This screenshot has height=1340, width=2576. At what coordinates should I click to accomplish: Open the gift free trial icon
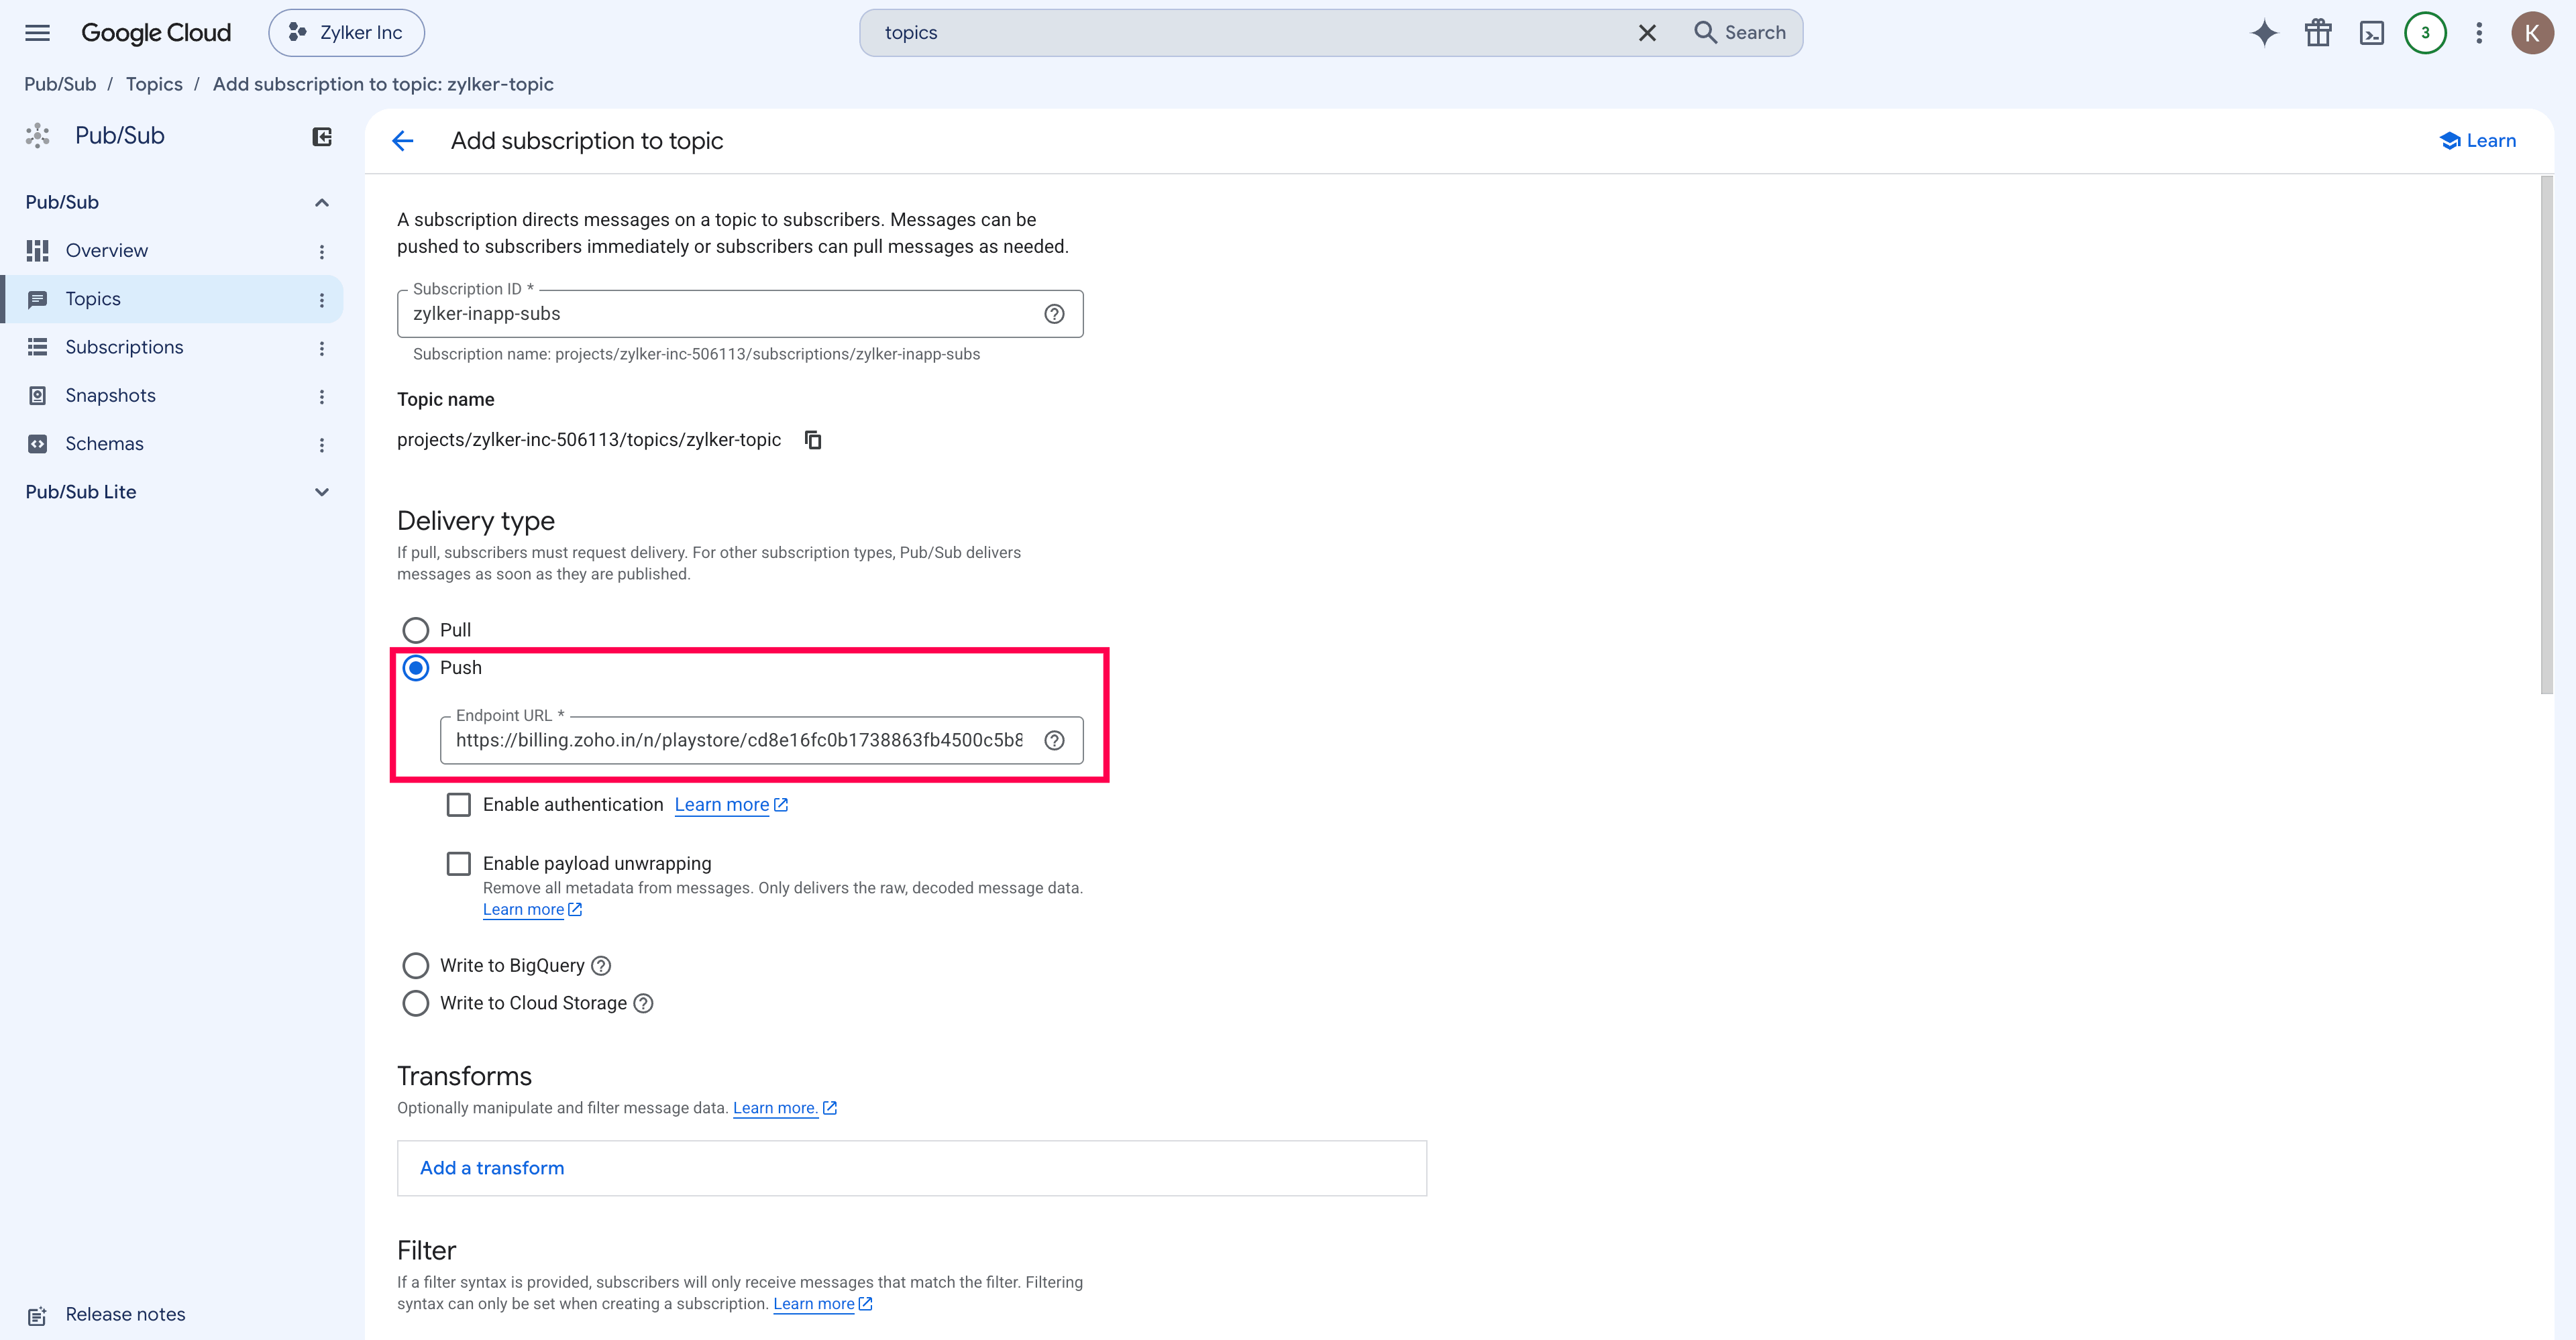click(x=2318, y=33)
